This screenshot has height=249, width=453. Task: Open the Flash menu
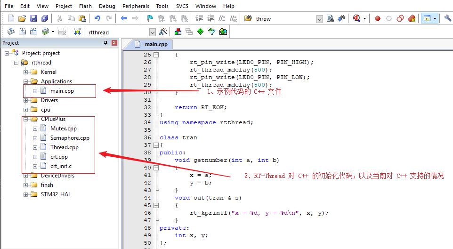(x=85, y=6)
